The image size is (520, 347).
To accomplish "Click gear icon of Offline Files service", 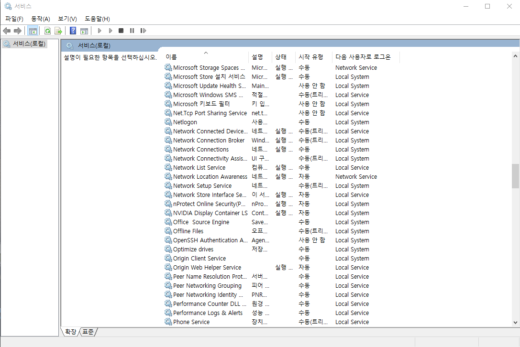I will click(x=168, y=231).
